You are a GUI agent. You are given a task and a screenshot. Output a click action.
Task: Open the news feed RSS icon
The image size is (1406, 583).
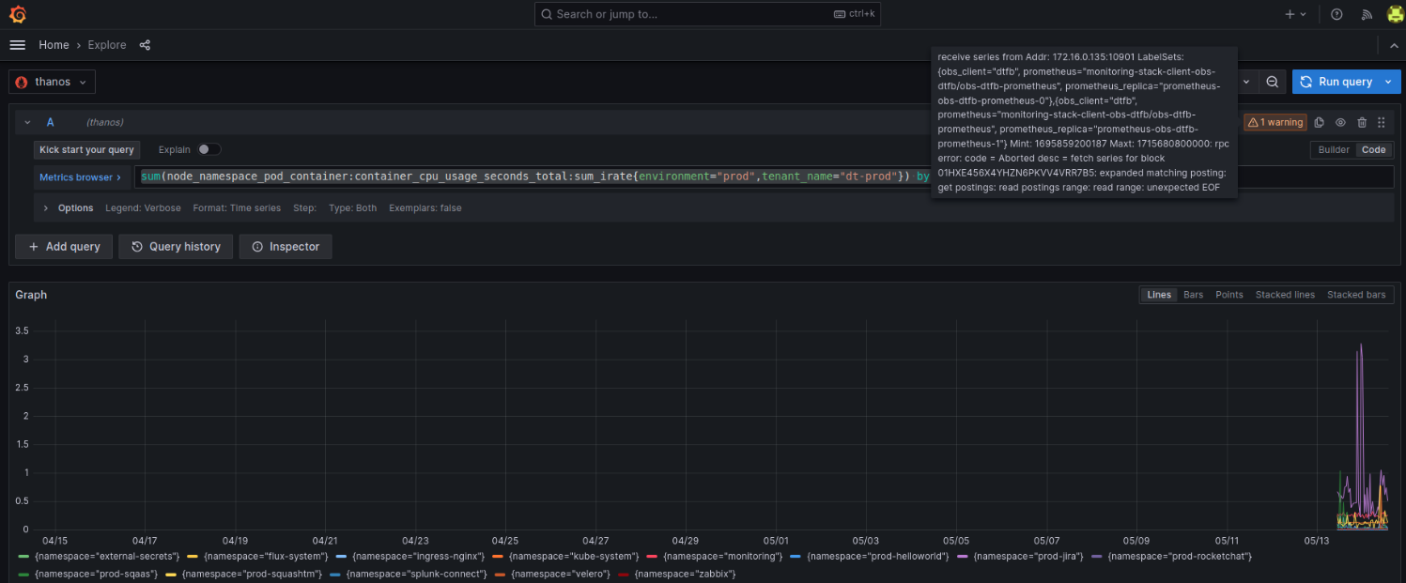(x=1367, y=14)
